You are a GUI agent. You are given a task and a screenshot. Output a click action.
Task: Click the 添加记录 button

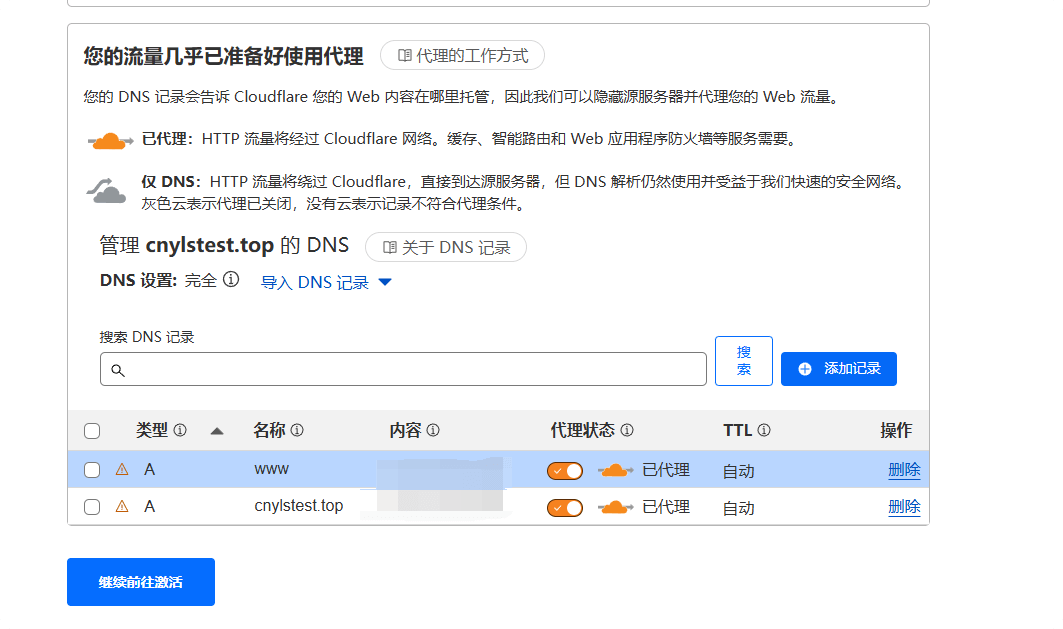click(x=838, y=369)
